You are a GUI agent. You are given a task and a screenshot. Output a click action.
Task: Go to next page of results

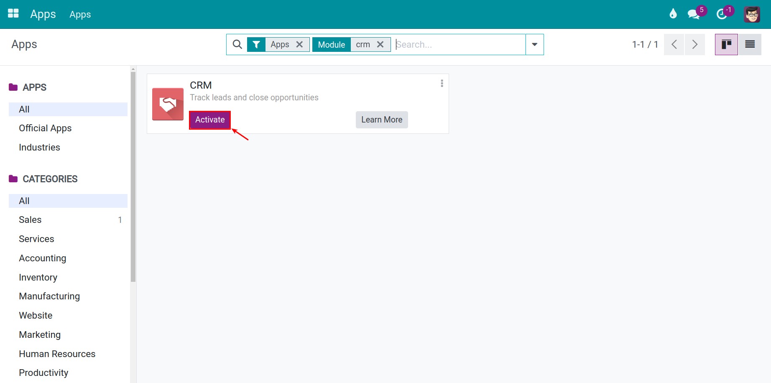pyautogui.click(x=694, y=44)
